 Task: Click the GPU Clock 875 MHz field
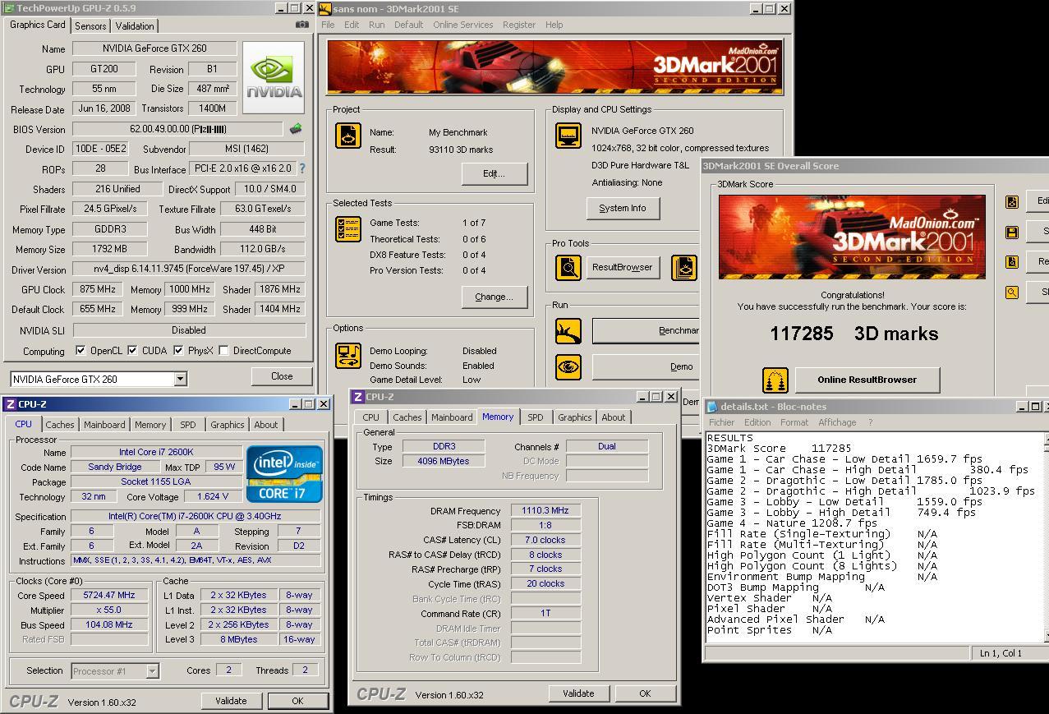[x=98, y=289]
